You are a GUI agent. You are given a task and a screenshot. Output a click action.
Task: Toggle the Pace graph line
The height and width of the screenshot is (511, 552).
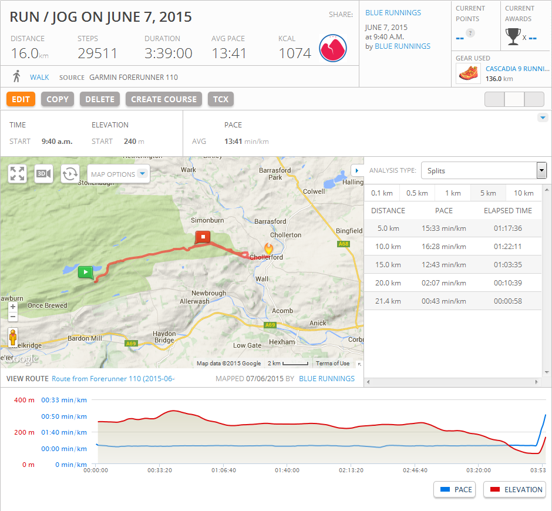pyautogui.click(x=456, y=489)
